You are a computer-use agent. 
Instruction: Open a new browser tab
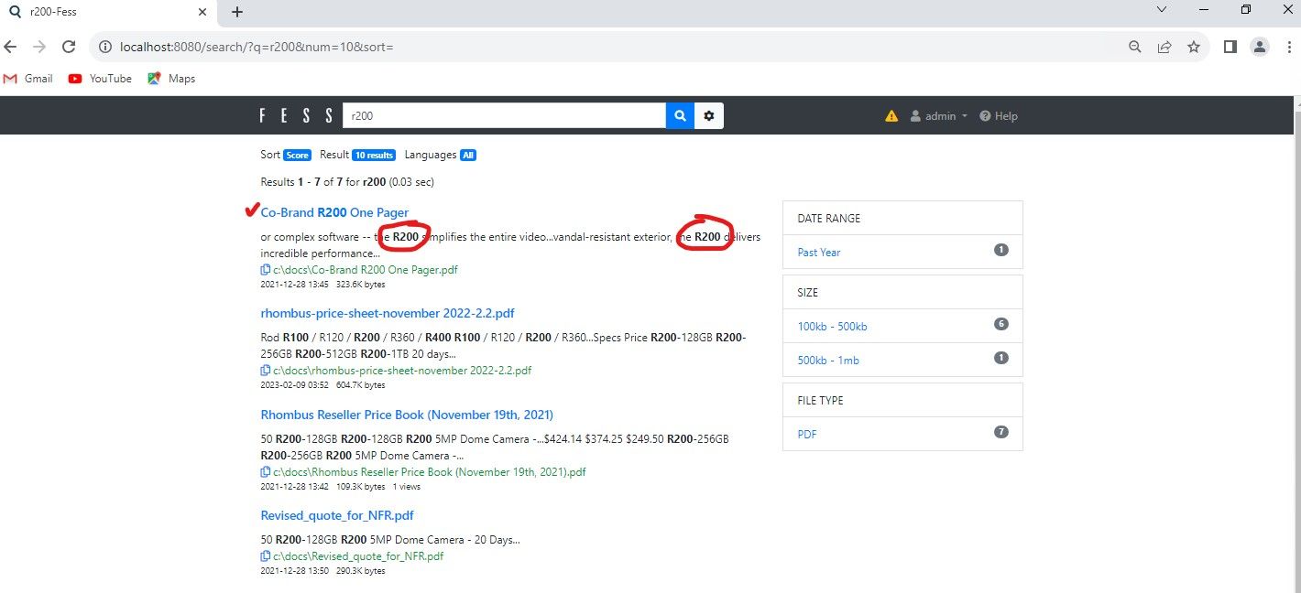(237, 12)
